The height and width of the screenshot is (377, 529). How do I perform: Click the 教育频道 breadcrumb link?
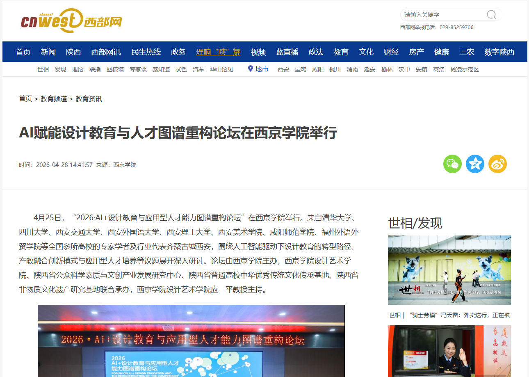(x=54, y=99)
